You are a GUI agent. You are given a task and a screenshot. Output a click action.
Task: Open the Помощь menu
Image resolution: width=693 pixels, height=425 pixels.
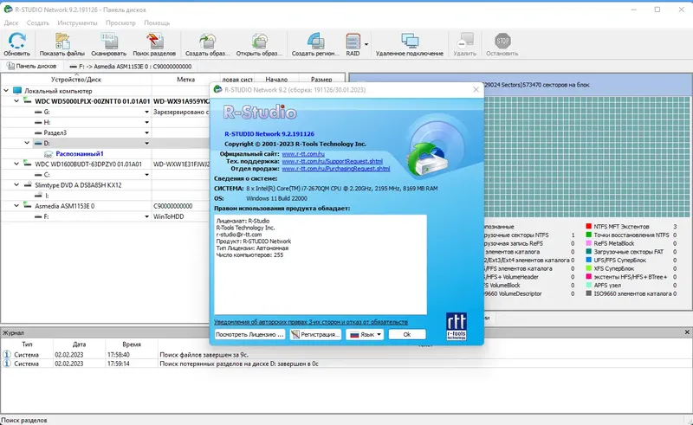pos(157,23)
